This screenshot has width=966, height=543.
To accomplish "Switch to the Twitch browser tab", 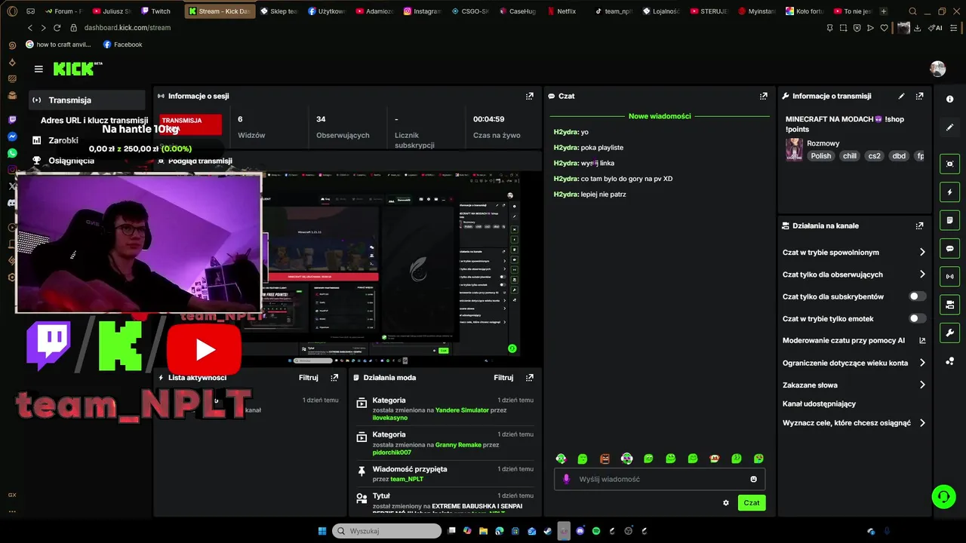I will click(155, 11).
